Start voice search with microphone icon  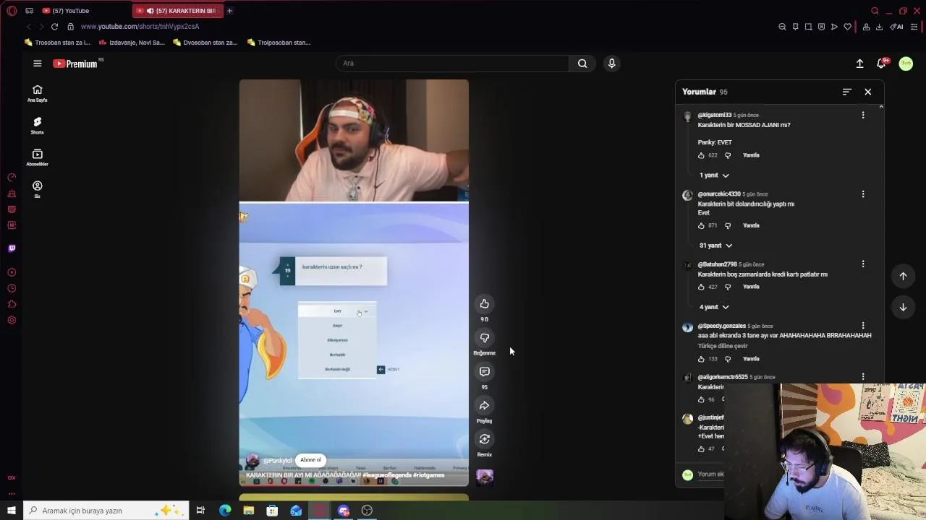[x=611, y=64]
